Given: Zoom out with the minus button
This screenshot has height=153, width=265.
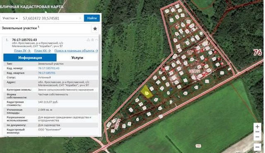Looking at the screenshot, I should (257, 137).
